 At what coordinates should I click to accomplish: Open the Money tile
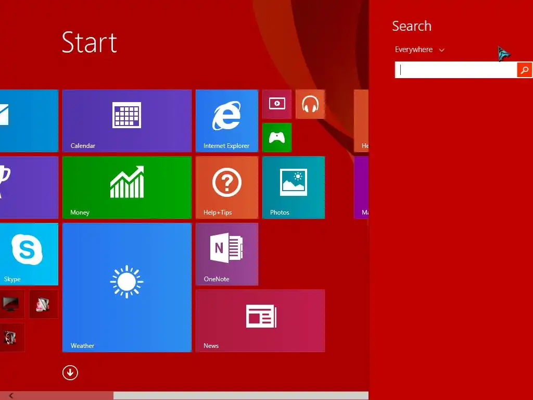pos(127,187)
